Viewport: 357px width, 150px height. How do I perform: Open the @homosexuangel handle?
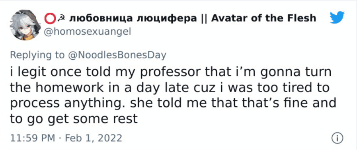point(87,31)
